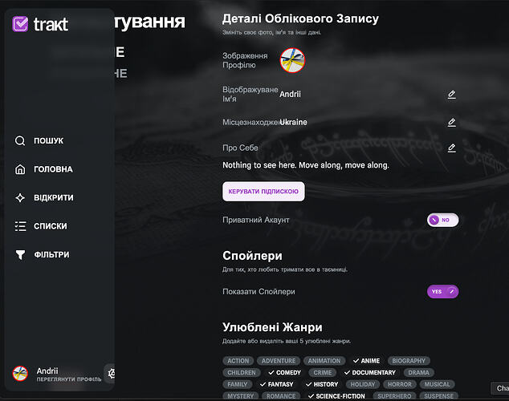Click the discover sparkle icon

[20, 198]
